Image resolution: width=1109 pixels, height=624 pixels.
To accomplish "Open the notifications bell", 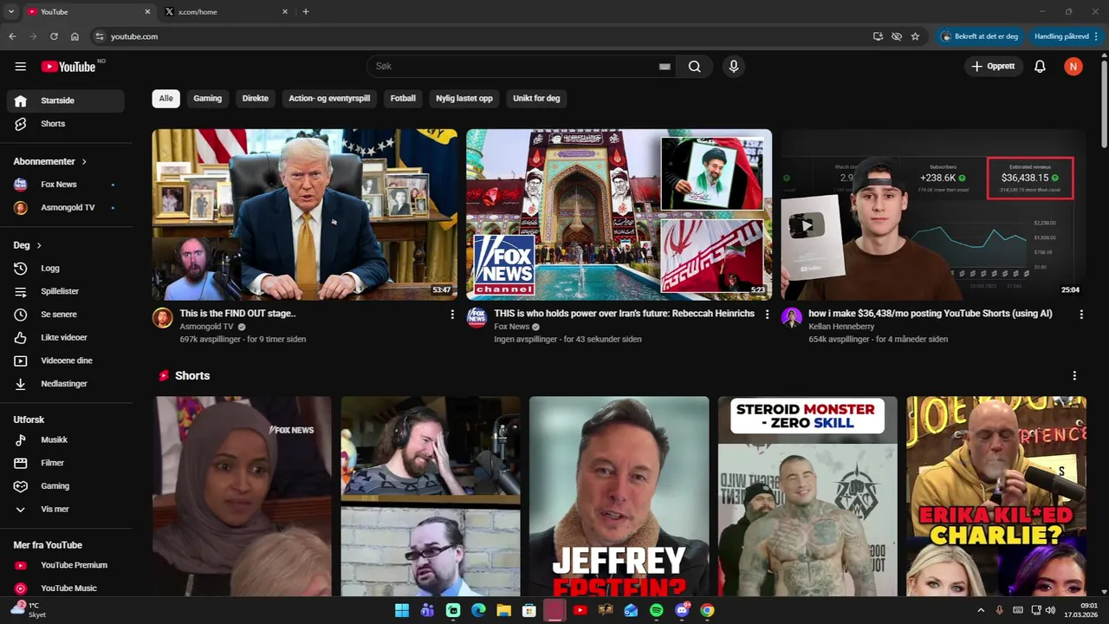I will (1040, 67).
